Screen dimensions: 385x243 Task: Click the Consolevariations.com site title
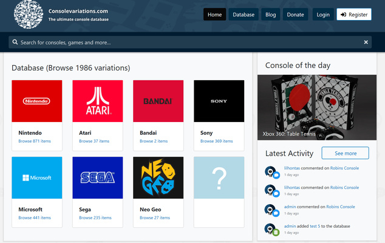78,11
